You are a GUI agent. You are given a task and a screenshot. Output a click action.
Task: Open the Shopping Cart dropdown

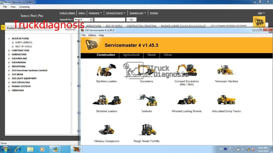[138, 13]
